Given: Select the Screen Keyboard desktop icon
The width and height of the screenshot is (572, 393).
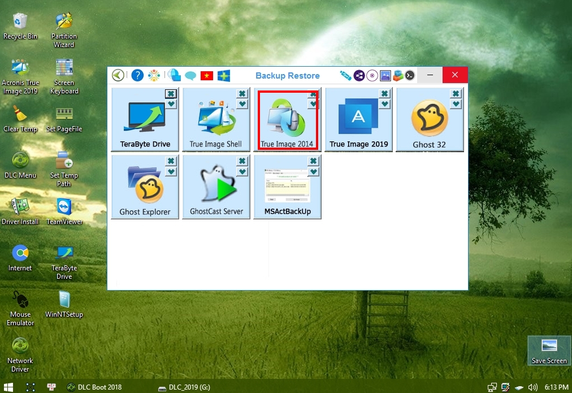Looking at the screenshot, I should [x=64, y=77].
